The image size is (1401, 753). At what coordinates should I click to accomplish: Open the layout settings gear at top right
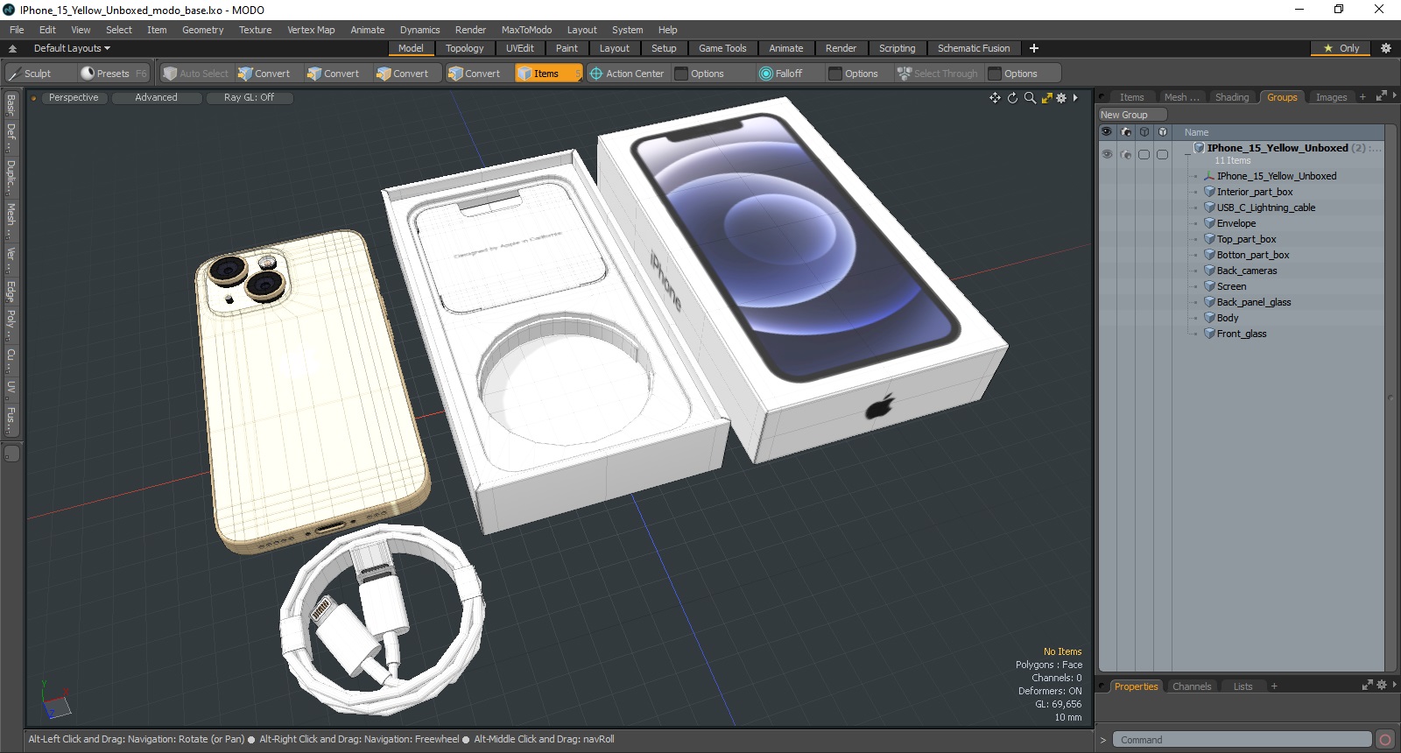pos(1385,48)
